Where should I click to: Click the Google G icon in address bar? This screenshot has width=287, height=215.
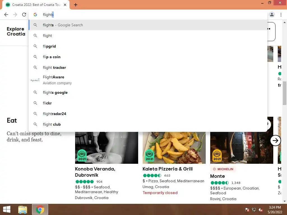(35, 15)
